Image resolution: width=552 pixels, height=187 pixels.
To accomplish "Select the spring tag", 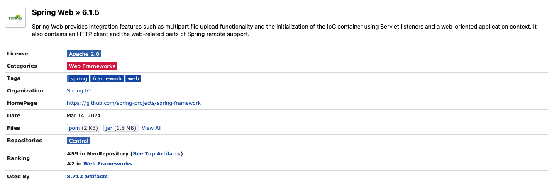I will [78, 79].
